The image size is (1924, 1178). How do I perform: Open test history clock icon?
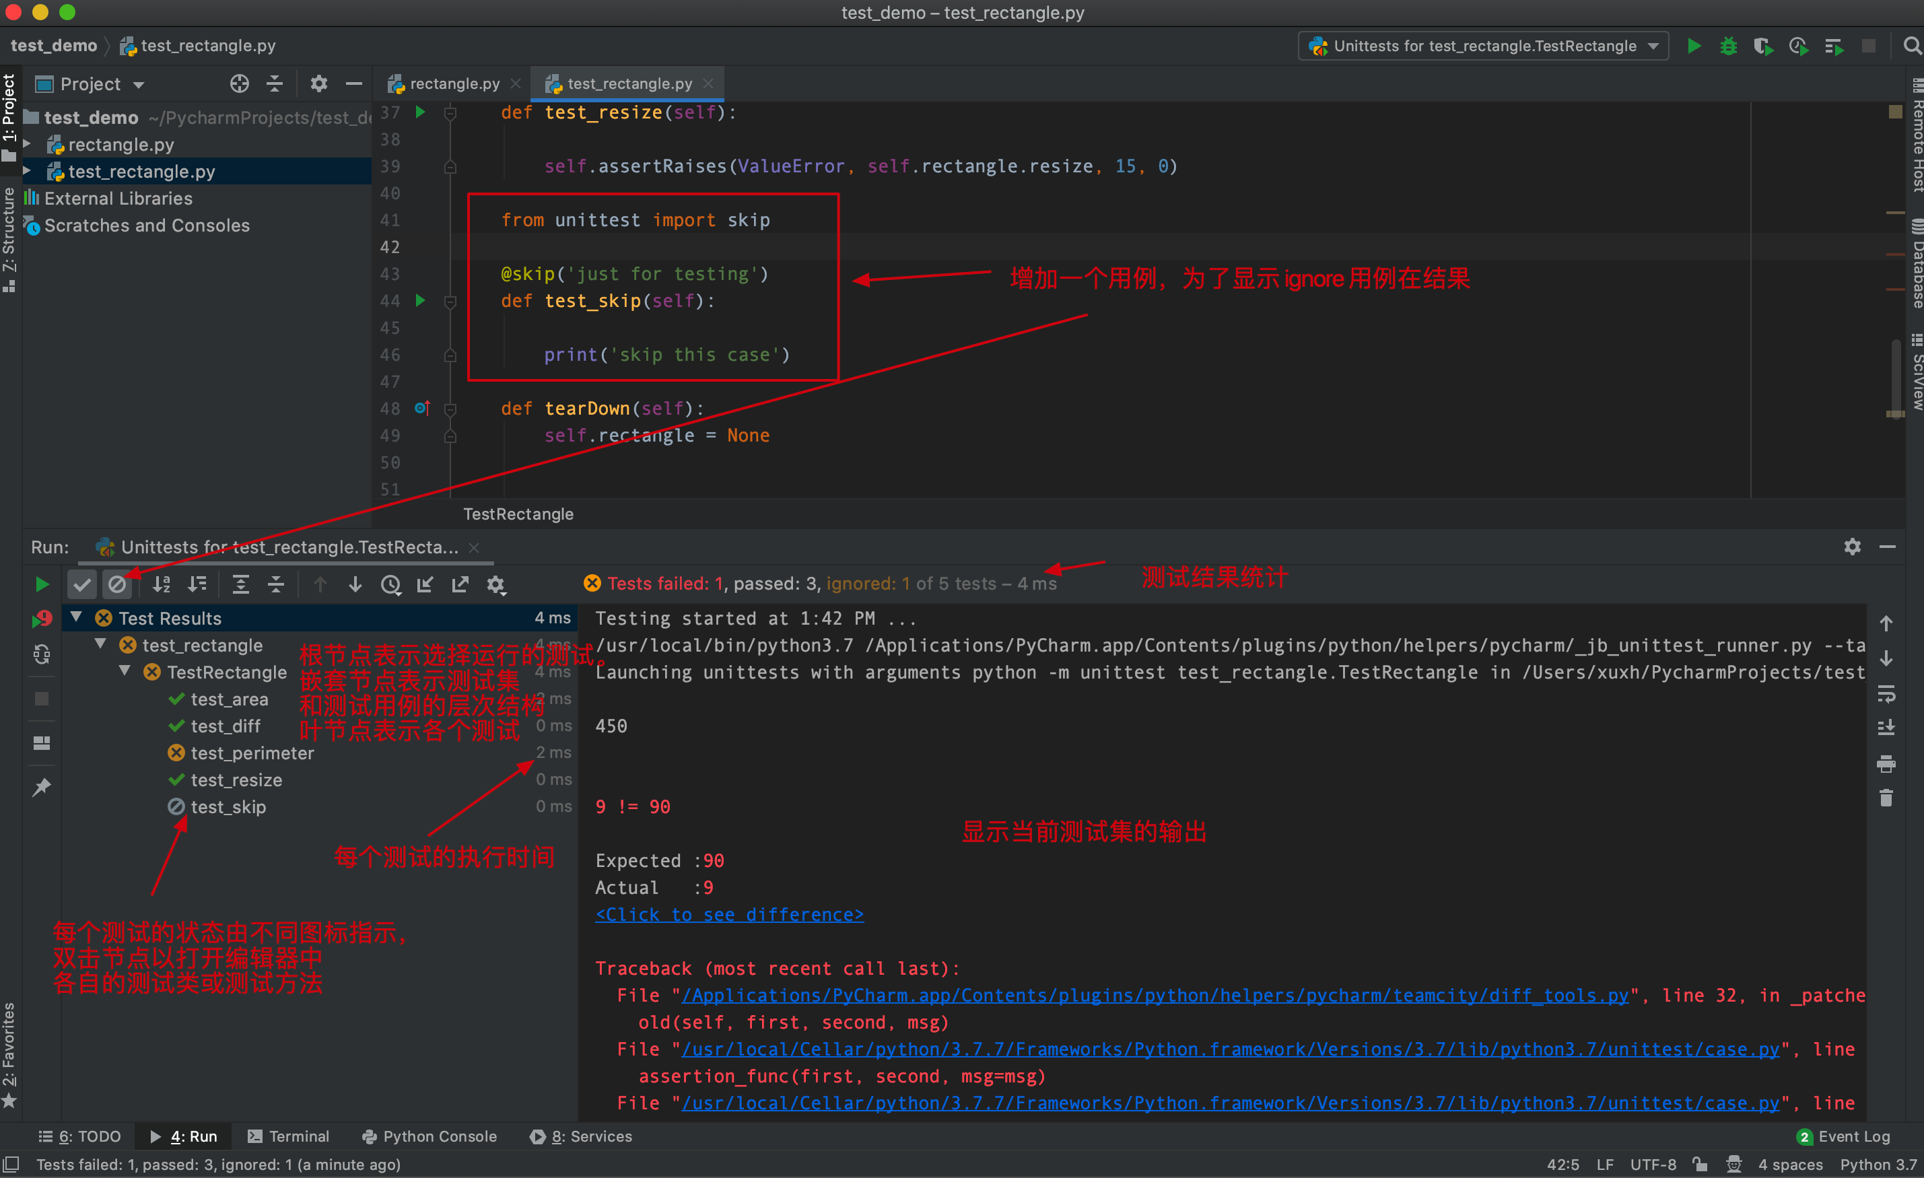point(390,584)
